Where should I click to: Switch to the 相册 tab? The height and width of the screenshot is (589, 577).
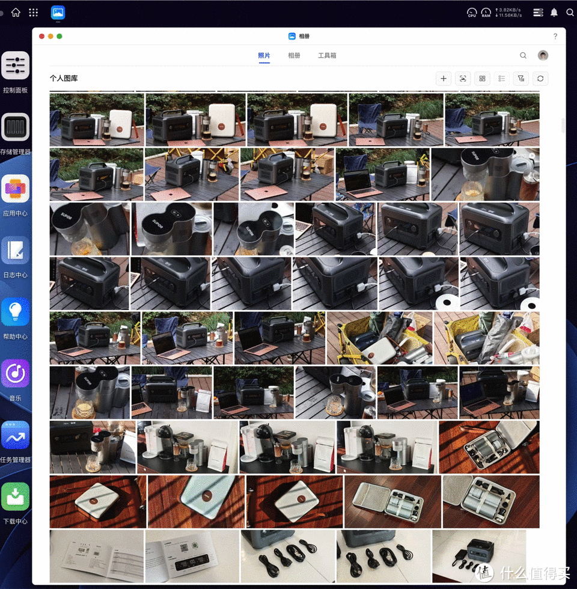[x=294, y=55]
